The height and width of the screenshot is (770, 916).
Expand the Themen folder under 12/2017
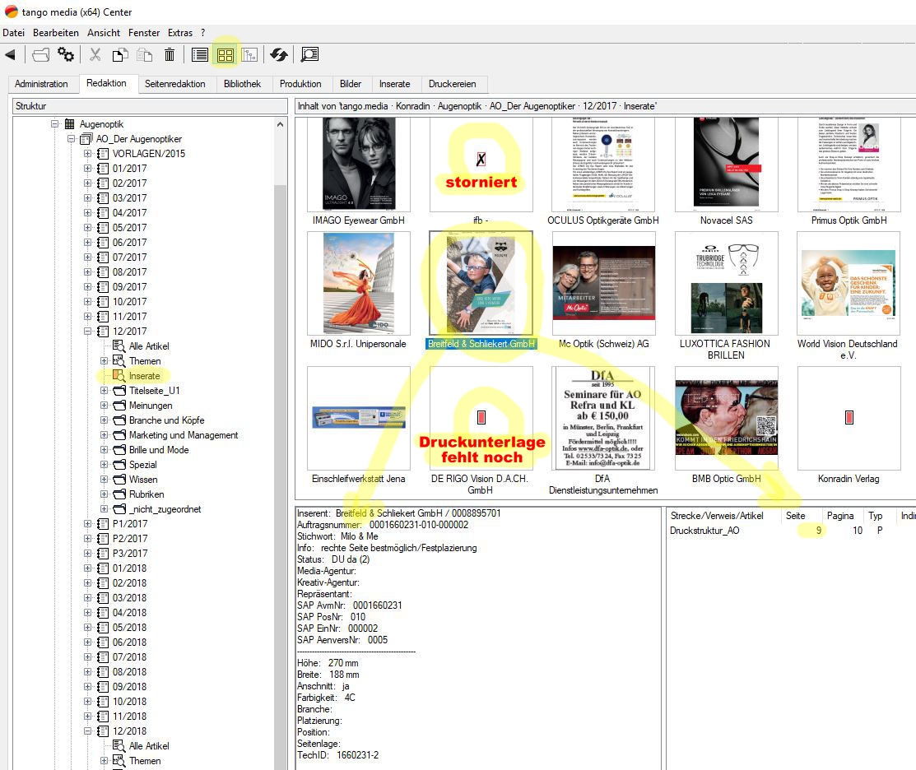coord(105,361)
